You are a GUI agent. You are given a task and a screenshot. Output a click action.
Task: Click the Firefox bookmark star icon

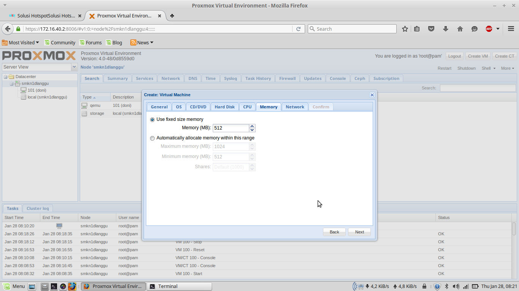[405, 29]
